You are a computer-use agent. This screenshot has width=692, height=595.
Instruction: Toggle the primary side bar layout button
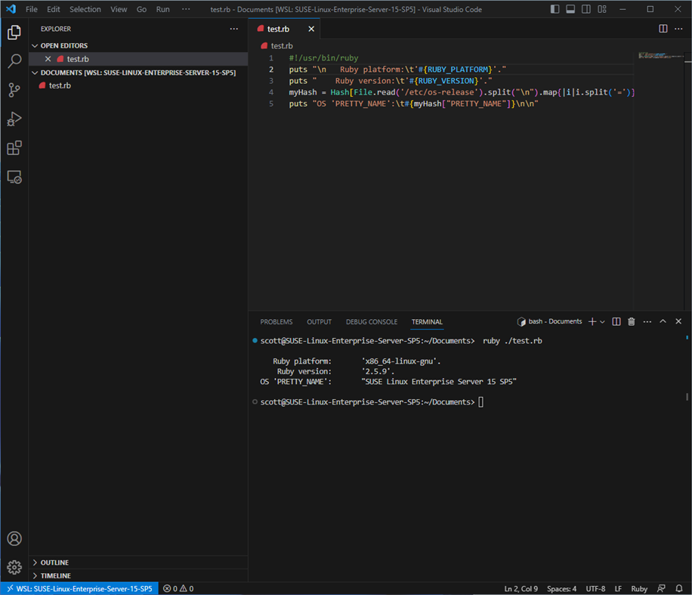[555, 9]
